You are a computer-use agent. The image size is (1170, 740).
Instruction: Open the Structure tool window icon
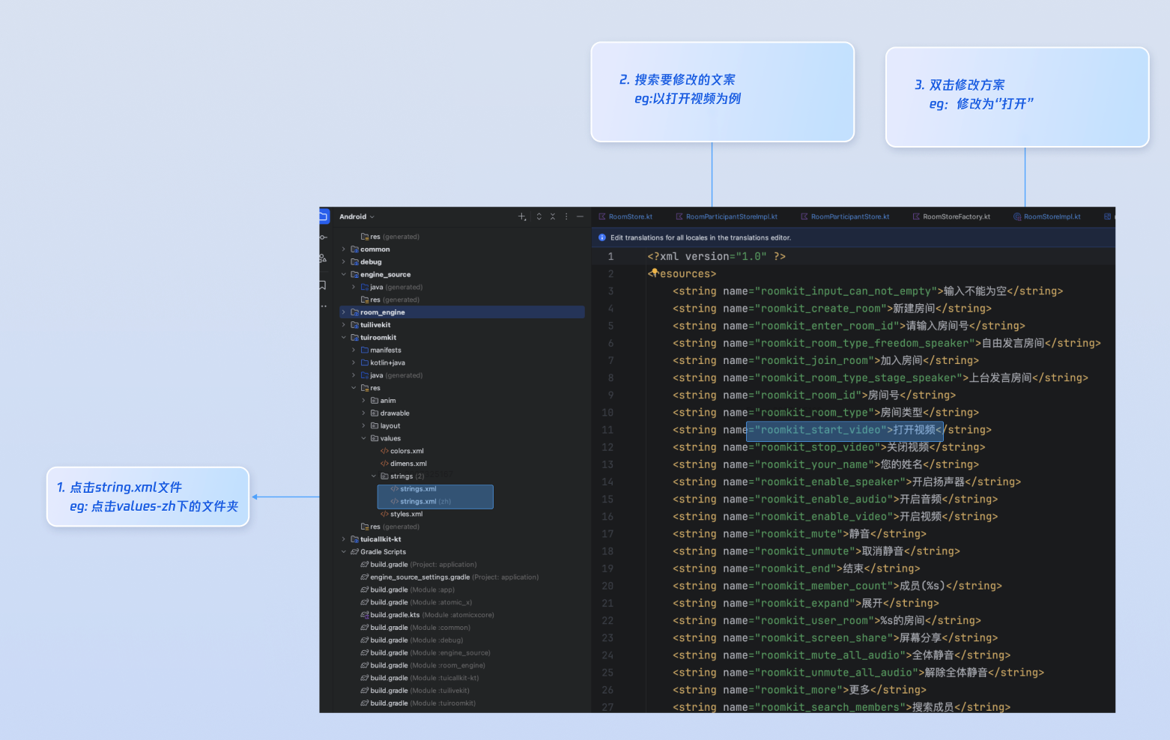[323, 258]
